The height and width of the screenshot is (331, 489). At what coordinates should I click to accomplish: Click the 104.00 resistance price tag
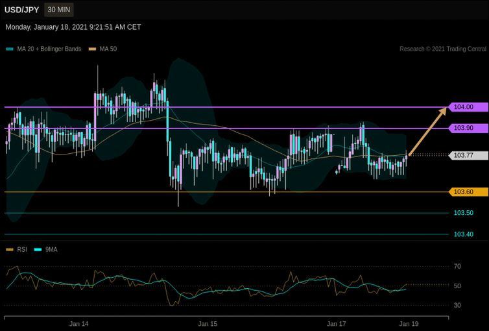[468, 107]
